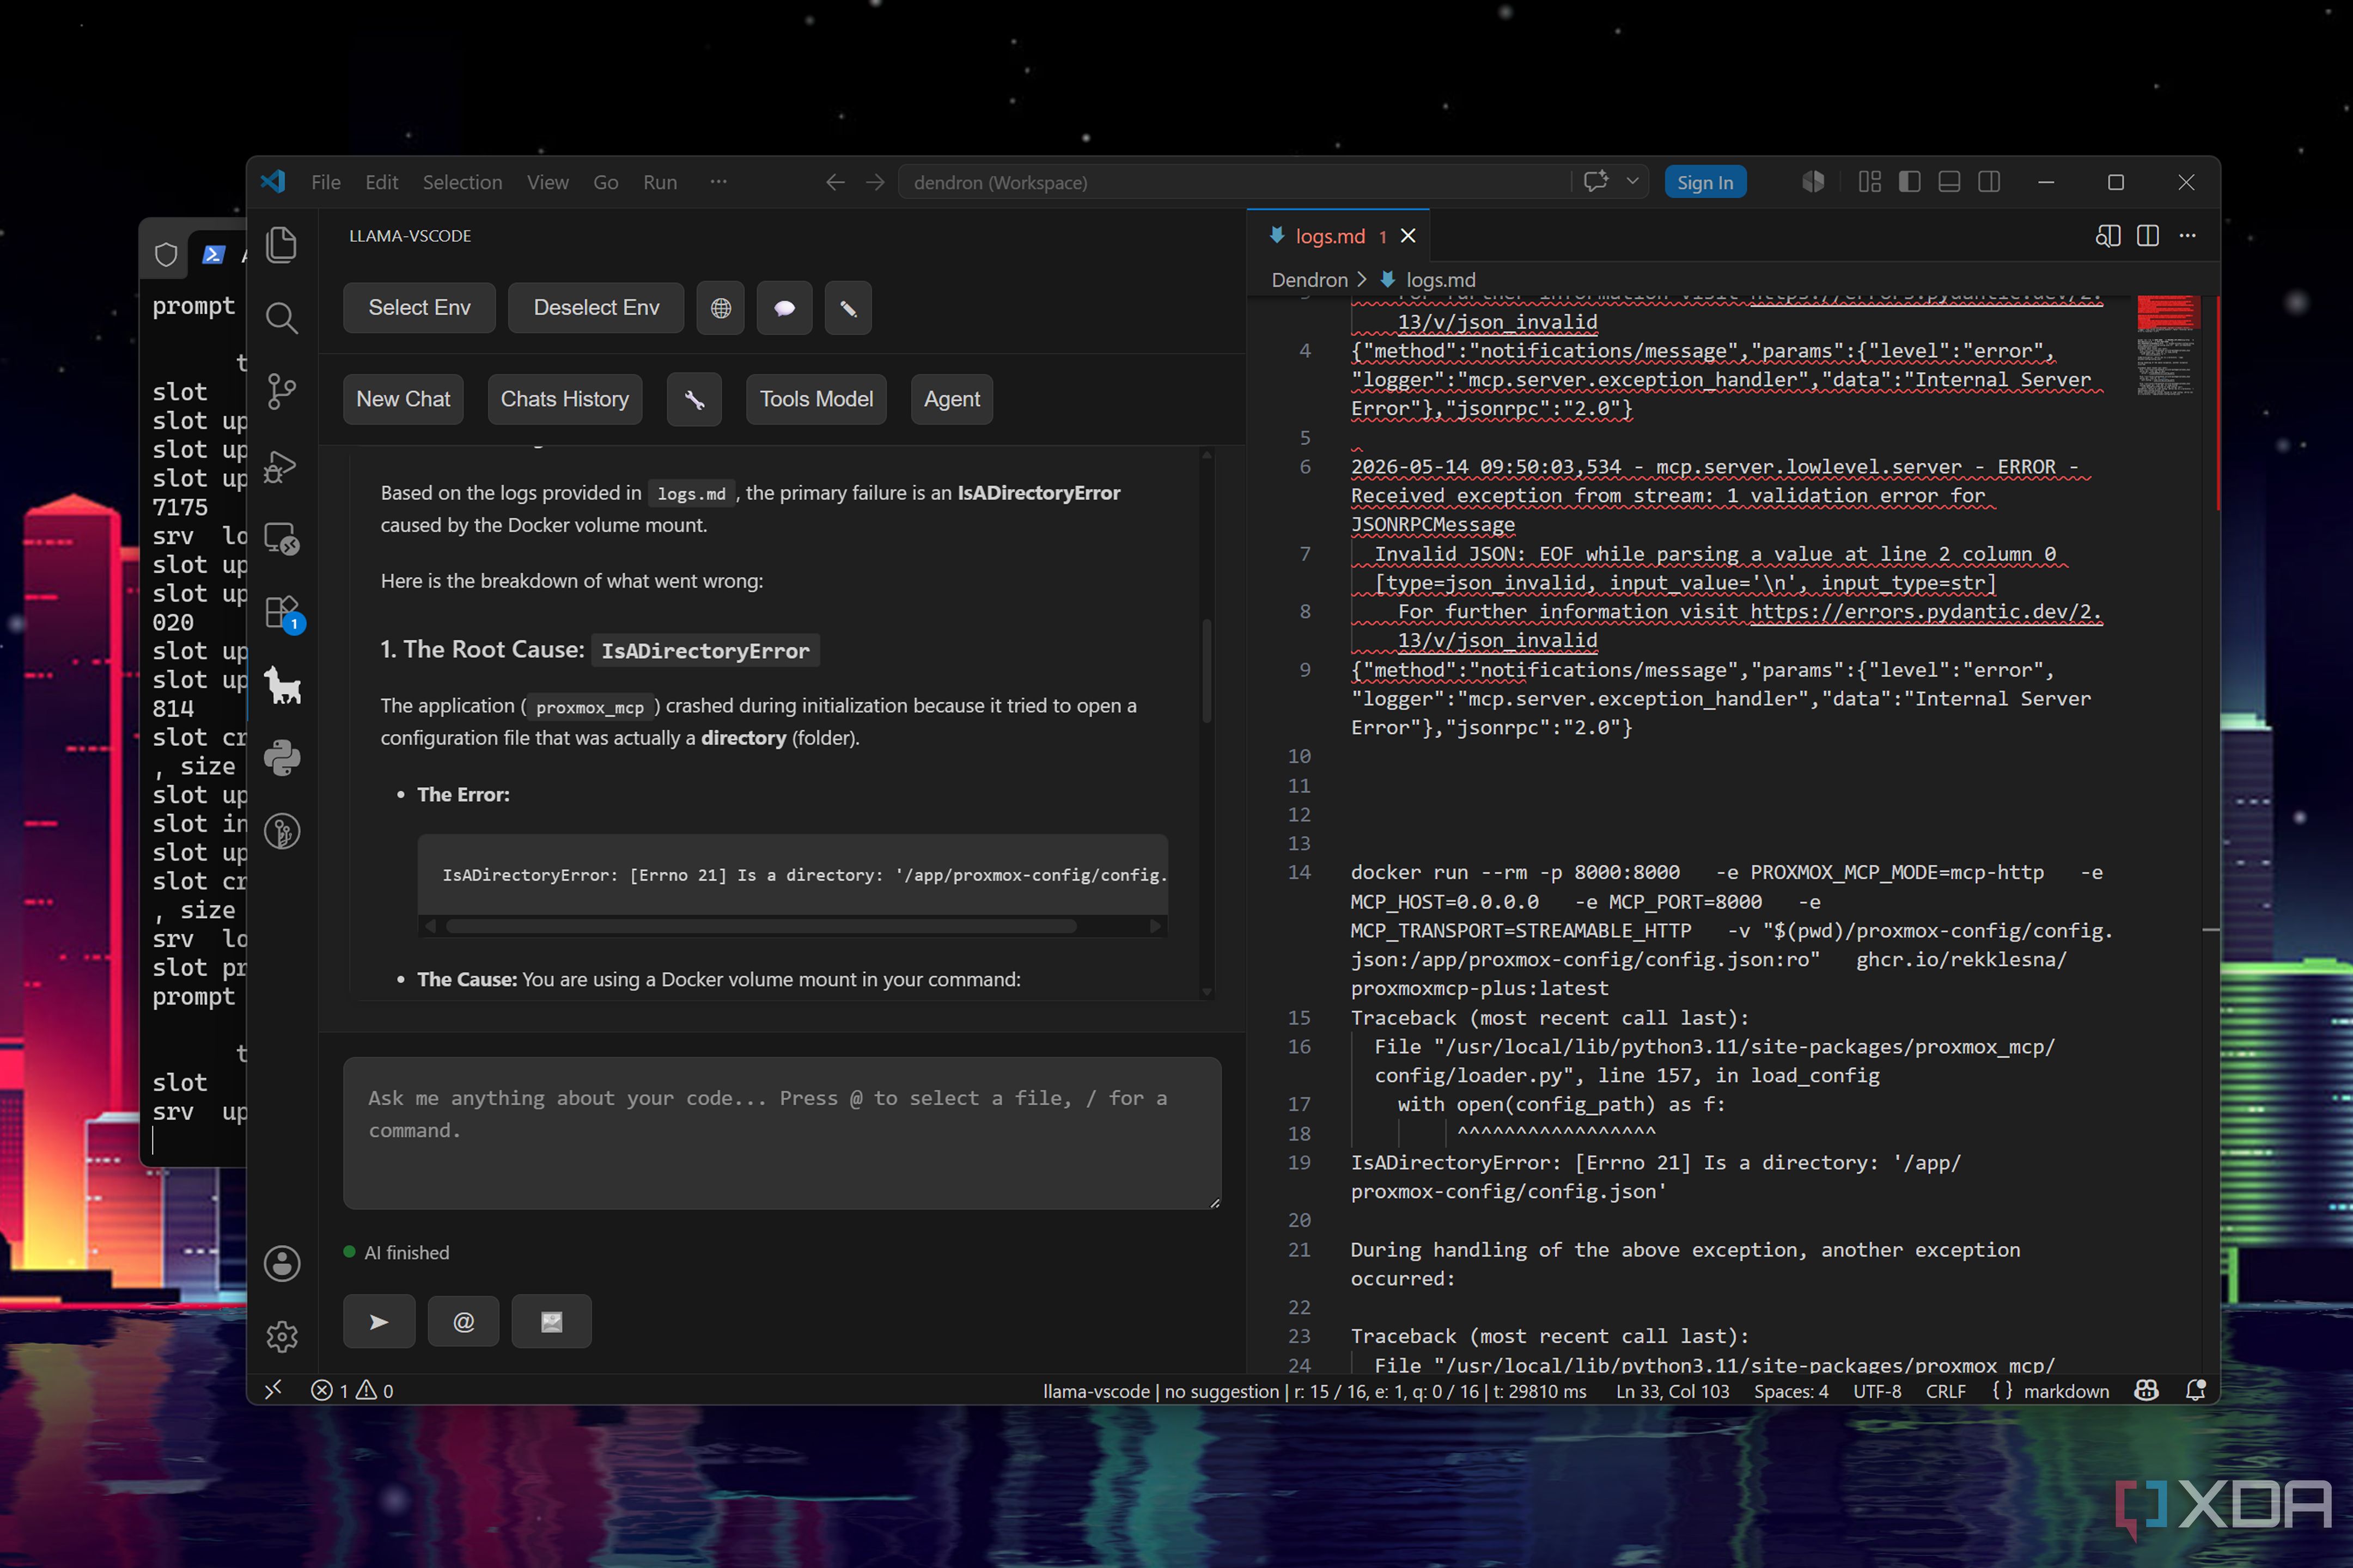Screen dimensions: 2353x1568
Task: Open Extensions view with update badge
Action: click(x=284, y=613)
